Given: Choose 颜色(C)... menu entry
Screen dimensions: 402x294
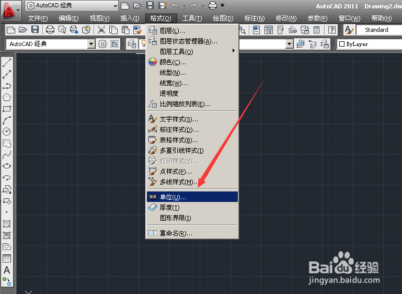Looking at the screenshot, I should point(192,62).
